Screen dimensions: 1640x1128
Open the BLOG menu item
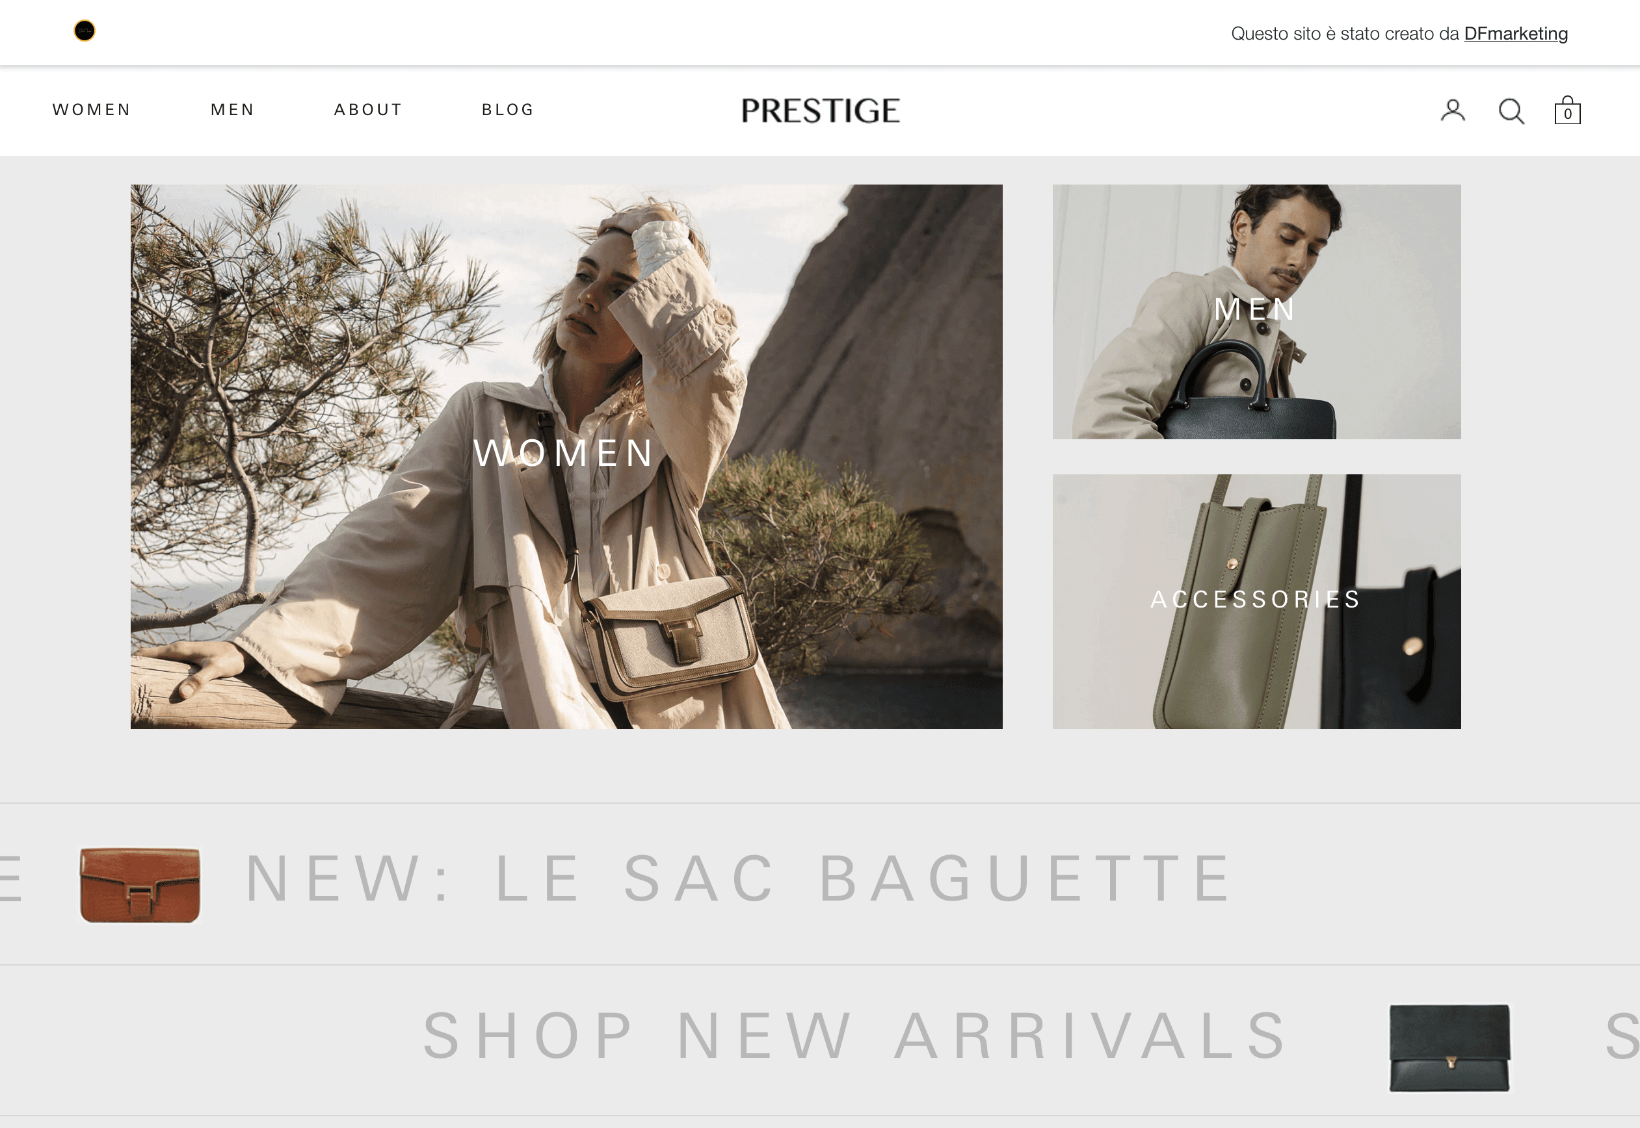click(x=508, y=110)
